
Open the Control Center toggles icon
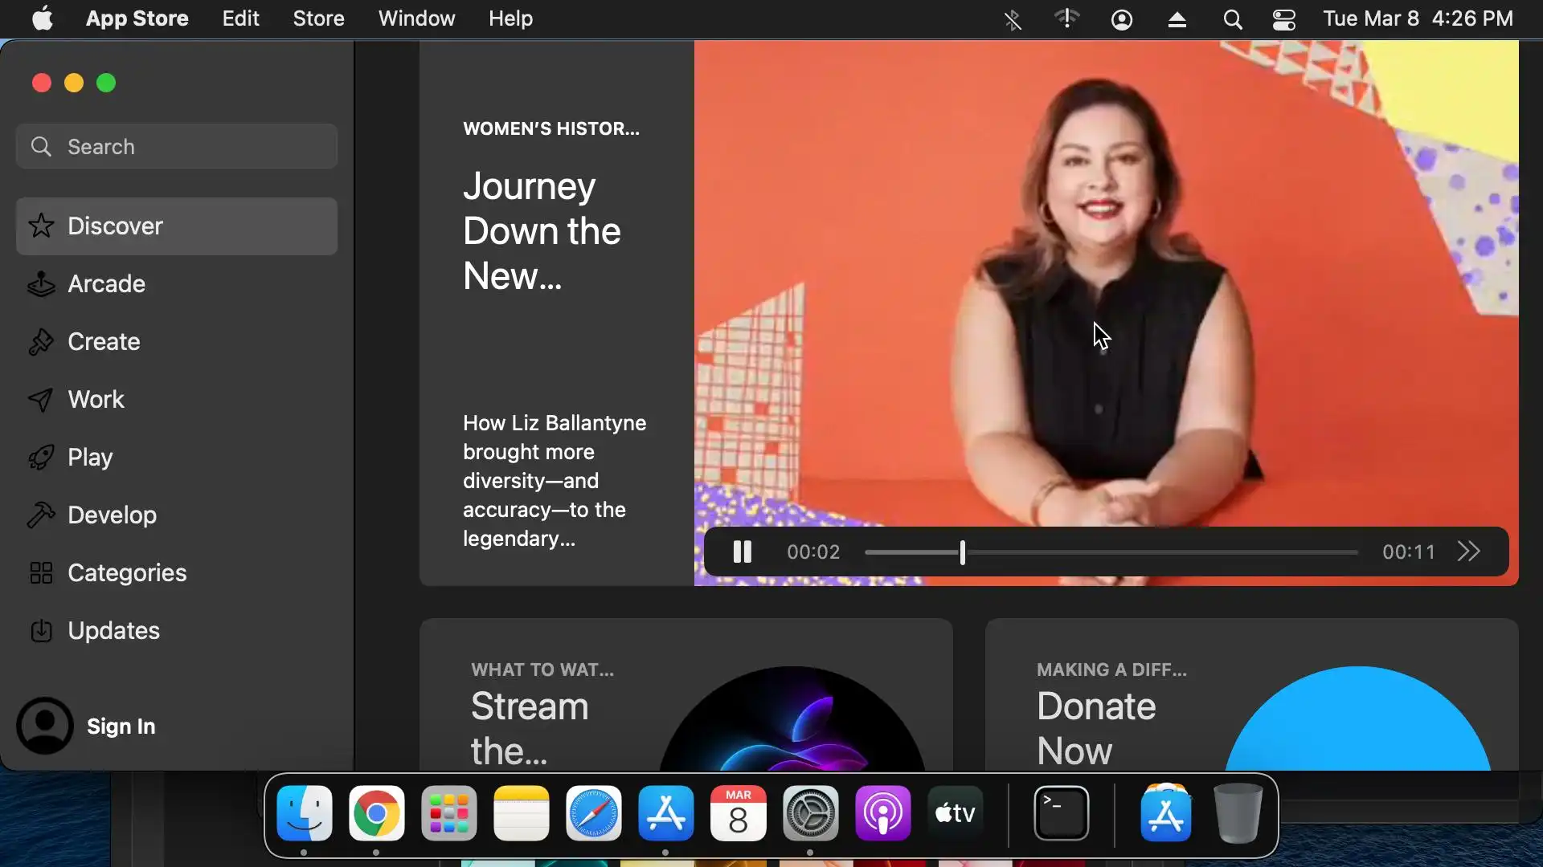coord(1283,19)
